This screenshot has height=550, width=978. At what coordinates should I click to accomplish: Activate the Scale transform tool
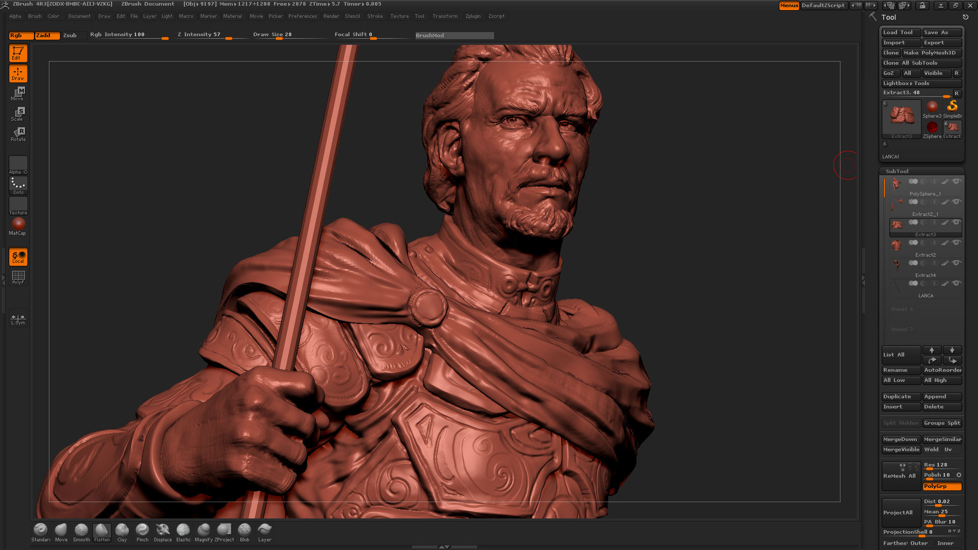coord(18,114)
